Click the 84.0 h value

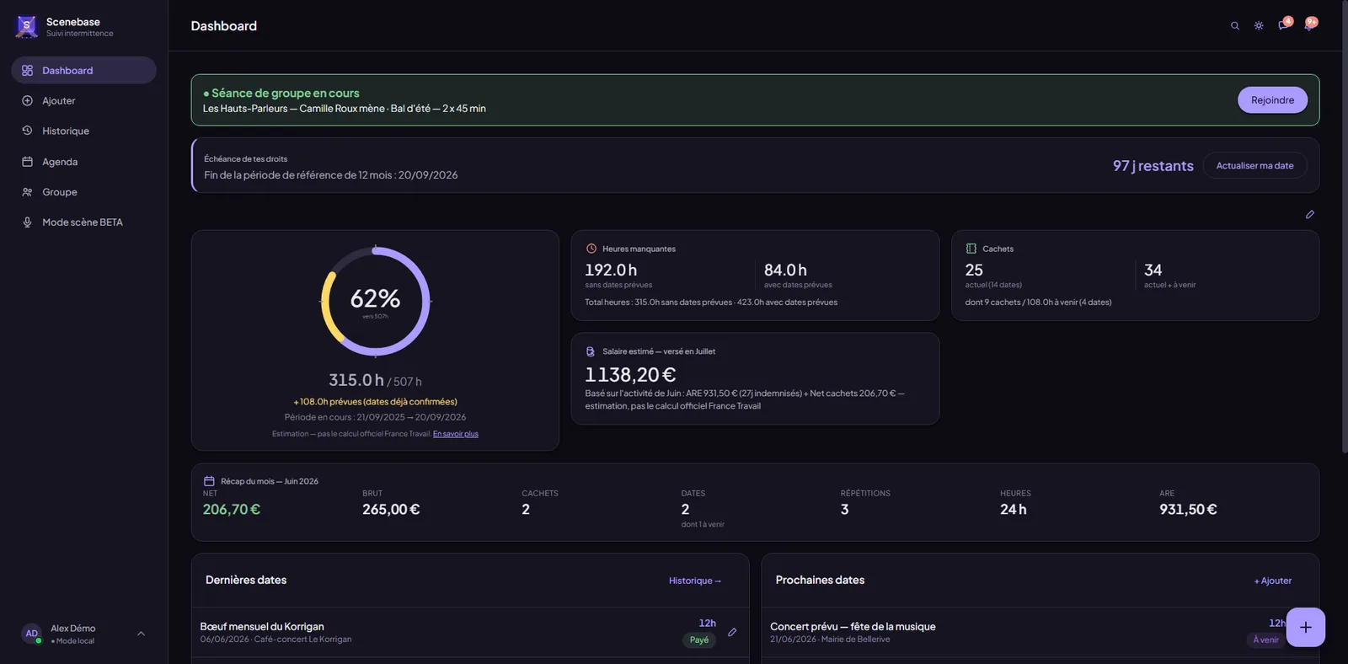[x=785, y=270]
